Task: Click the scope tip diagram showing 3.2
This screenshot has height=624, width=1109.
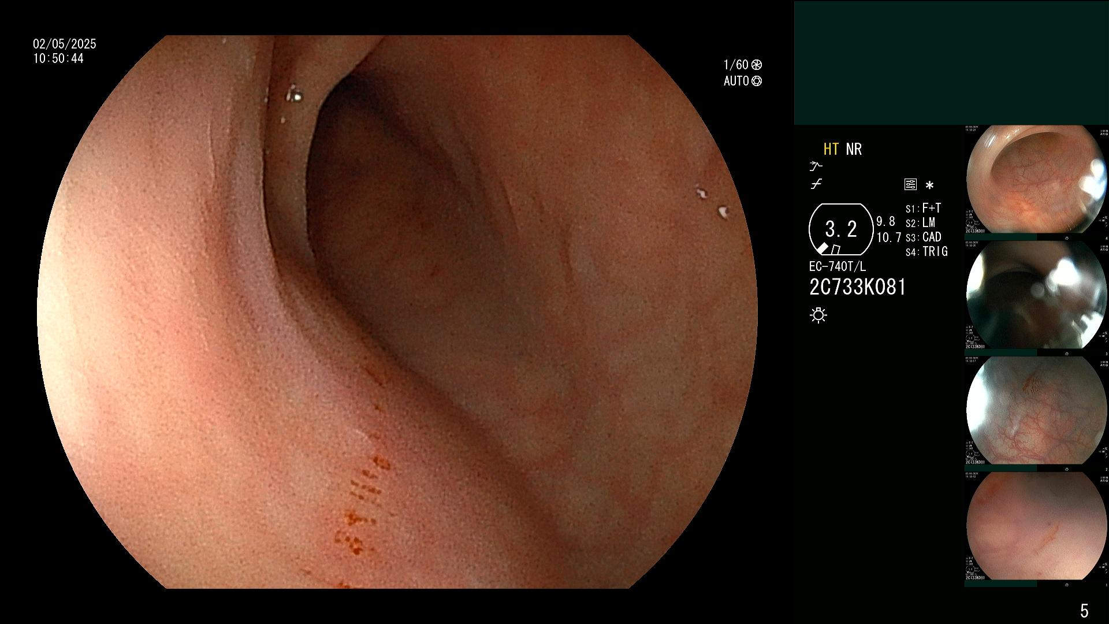Action: coord(841,229)
